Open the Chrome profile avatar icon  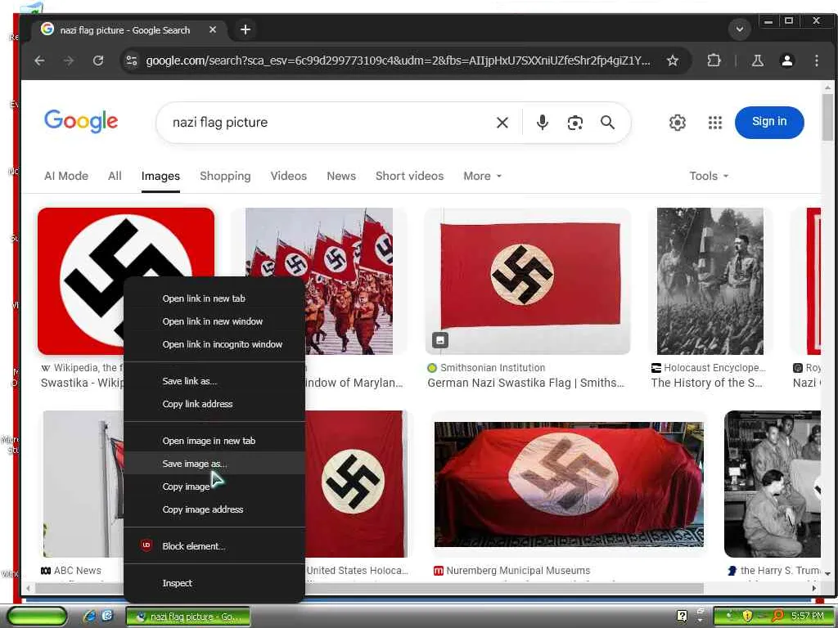tap(786, 61)
